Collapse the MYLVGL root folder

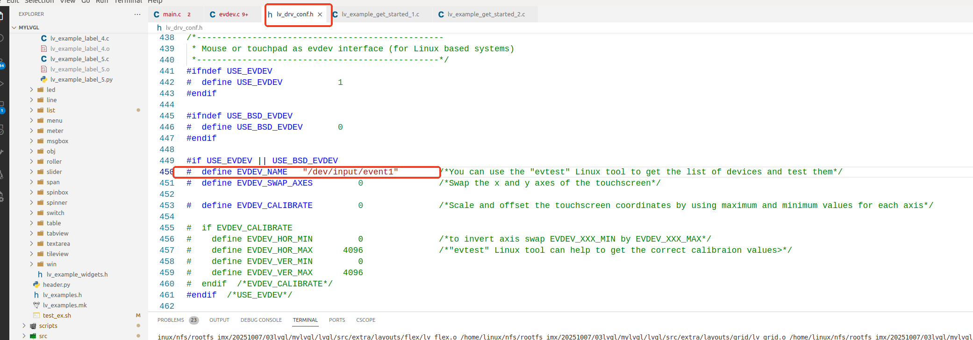pos(14,28)
